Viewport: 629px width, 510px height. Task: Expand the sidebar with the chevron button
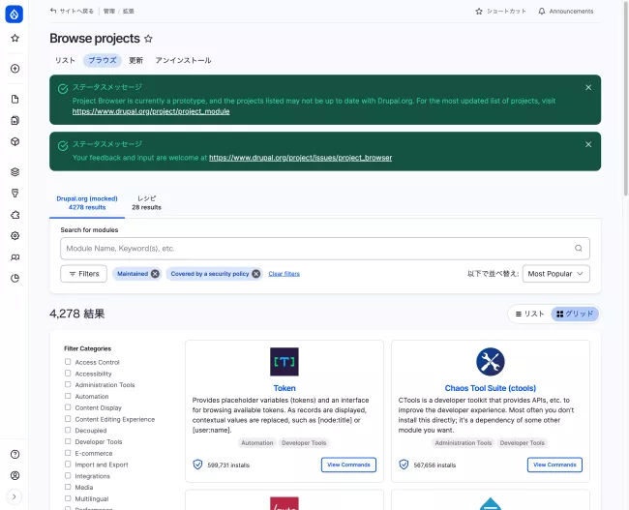[15, 496]
